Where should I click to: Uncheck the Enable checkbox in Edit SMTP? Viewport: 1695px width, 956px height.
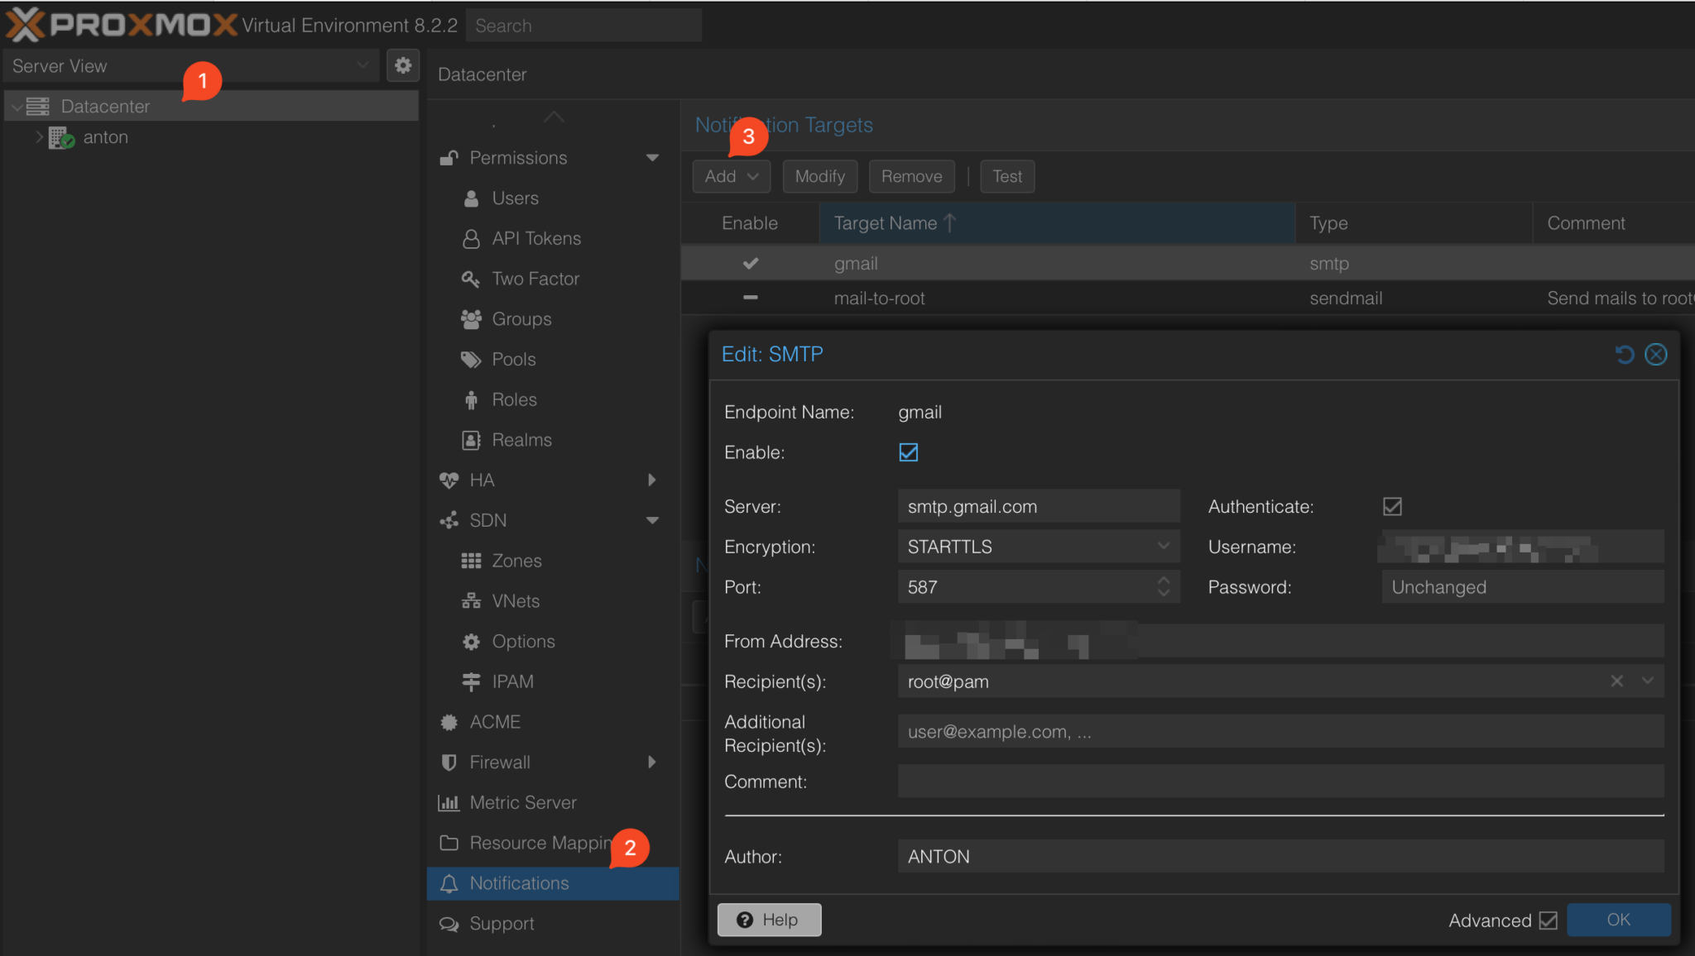pos(908,452)
